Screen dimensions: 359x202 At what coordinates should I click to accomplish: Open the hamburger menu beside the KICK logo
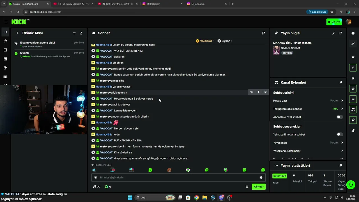pos(6,22)
